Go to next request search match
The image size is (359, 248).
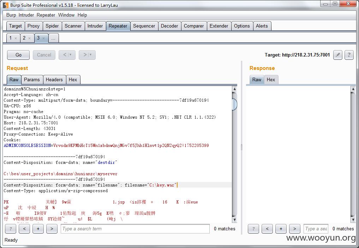(x=52, y=229)
